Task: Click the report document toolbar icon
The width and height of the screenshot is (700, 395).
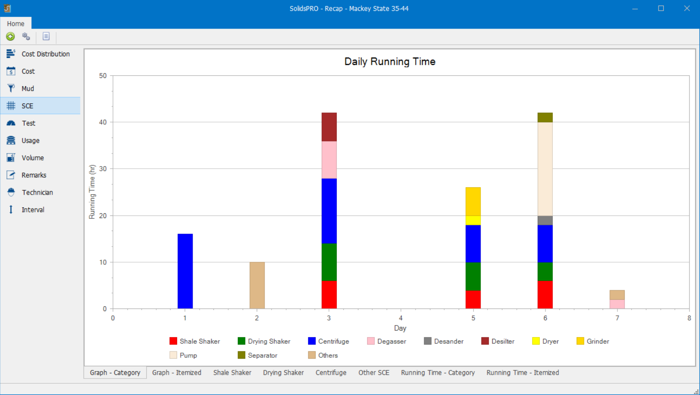Action: pos(46,37)
